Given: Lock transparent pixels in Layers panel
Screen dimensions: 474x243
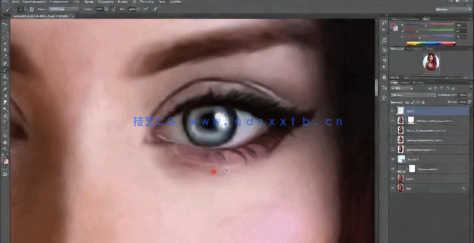Looking at the screenshot, I should (407, 102).
